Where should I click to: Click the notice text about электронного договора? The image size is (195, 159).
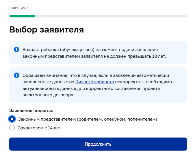point(97,85)
